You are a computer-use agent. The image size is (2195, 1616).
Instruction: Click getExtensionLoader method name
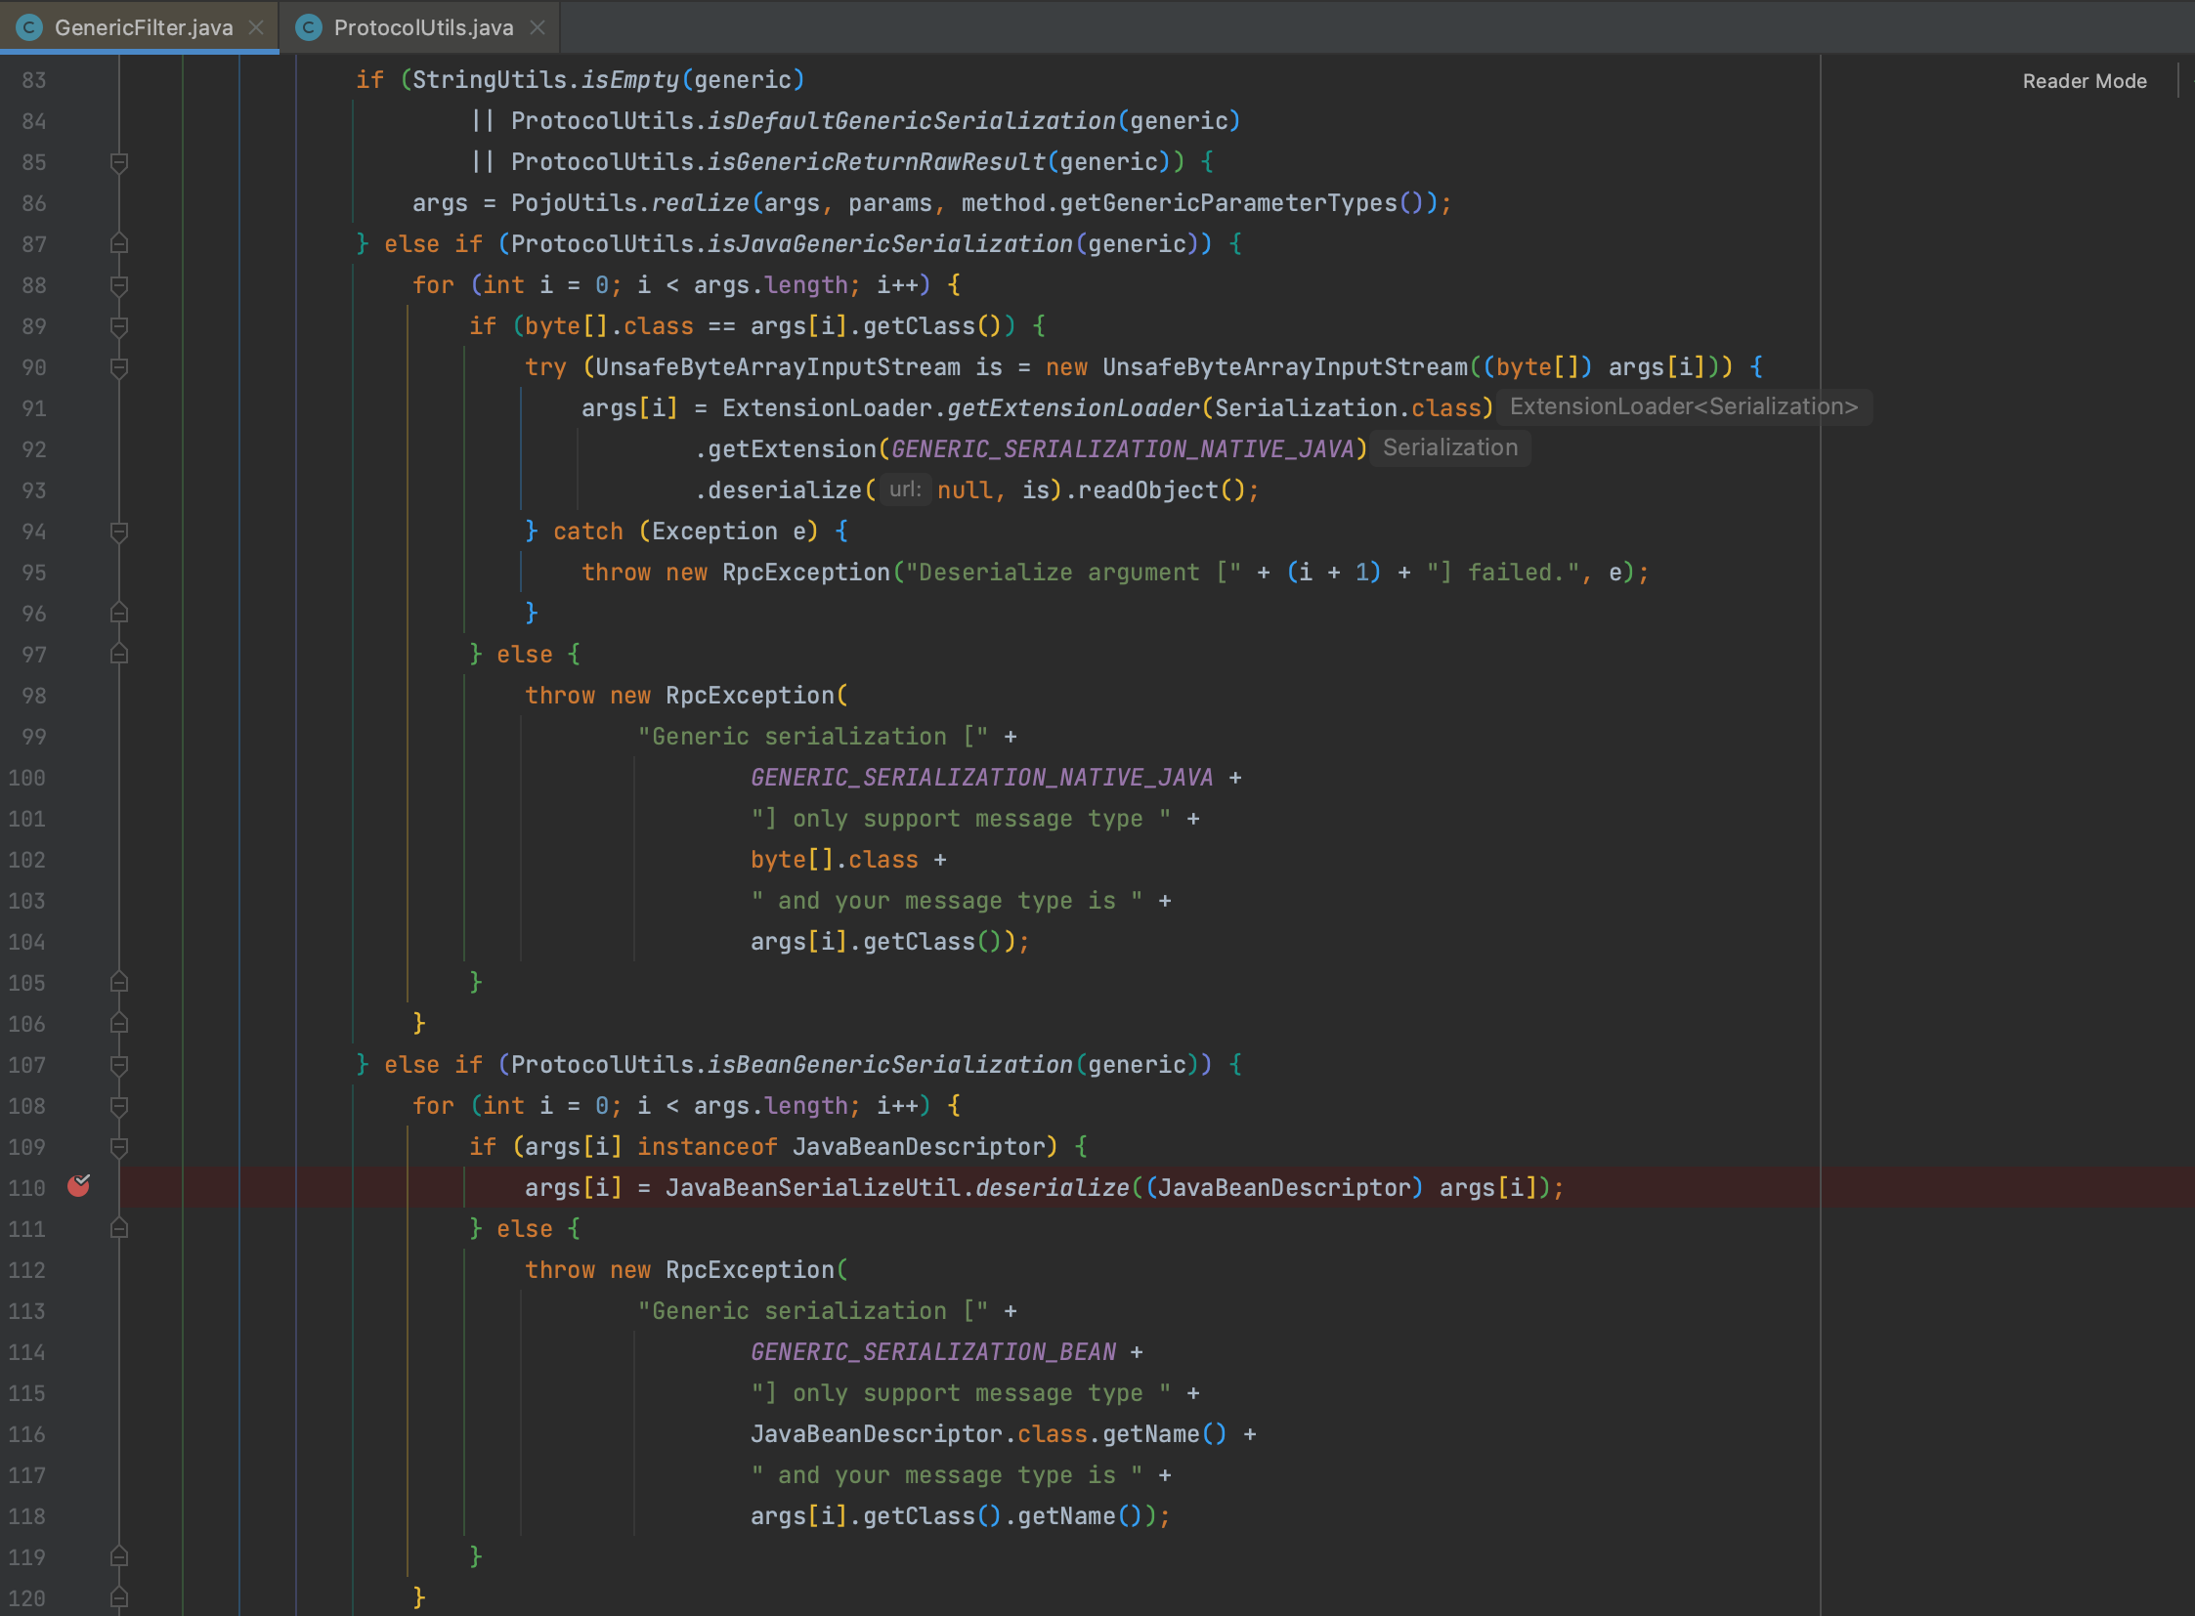[x=1072, y=408]
